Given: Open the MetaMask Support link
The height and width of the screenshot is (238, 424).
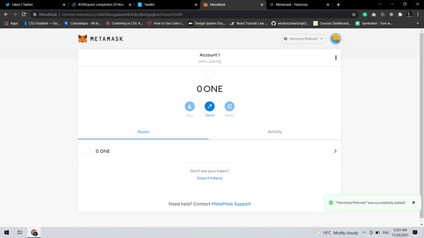Looking at the screenshot, I should [x=231, y=204].
